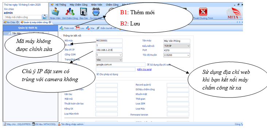Click the Tên Máy column header
The image size is (267, 131).
pyautogui.click(x=16, y=33)
